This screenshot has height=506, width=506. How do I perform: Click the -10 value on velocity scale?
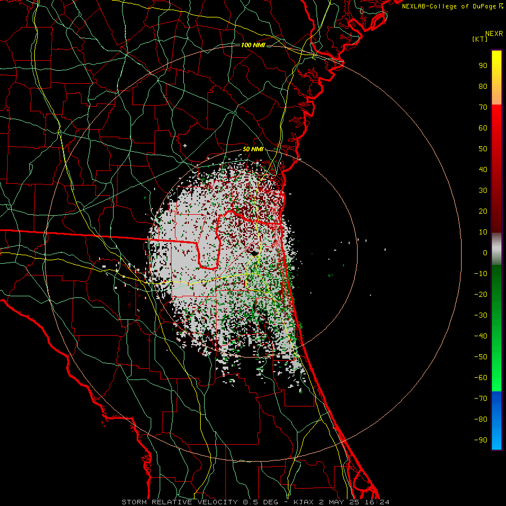(x=481, y=274)
